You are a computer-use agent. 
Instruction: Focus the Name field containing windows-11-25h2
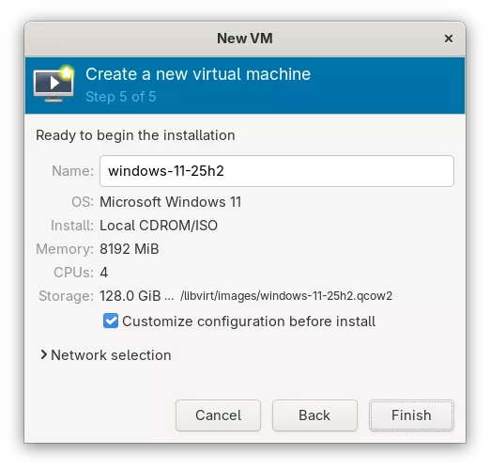pyautogui.click(x=277, y=171)
